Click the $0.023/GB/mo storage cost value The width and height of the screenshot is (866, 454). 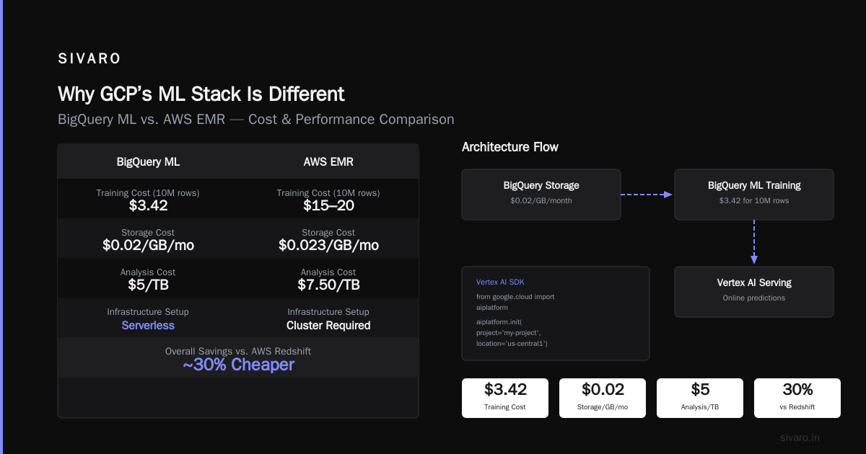pyautogui.click(x=328, y=245)
